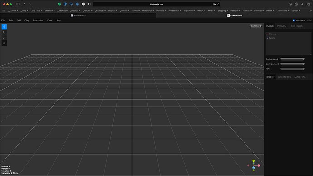Expand the Inspiration bookmarks folder
Image resolution: width=313 pixels, height=176 pixels.
pos(189,11)
